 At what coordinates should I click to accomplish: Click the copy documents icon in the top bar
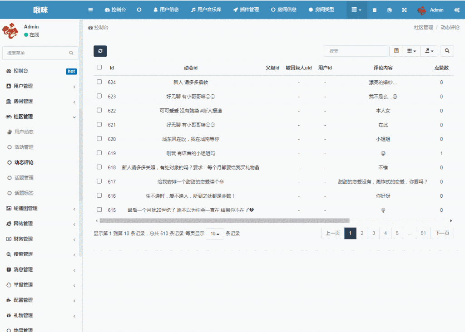pos(389,10)
